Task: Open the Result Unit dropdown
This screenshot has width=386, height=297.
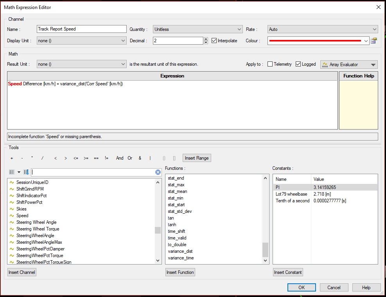Action: click(81, 64)
